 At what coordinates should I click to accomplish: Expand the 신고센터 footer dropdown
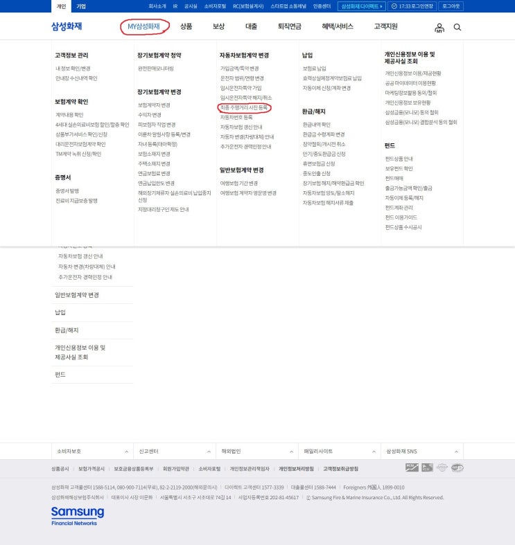pos(175,451)
